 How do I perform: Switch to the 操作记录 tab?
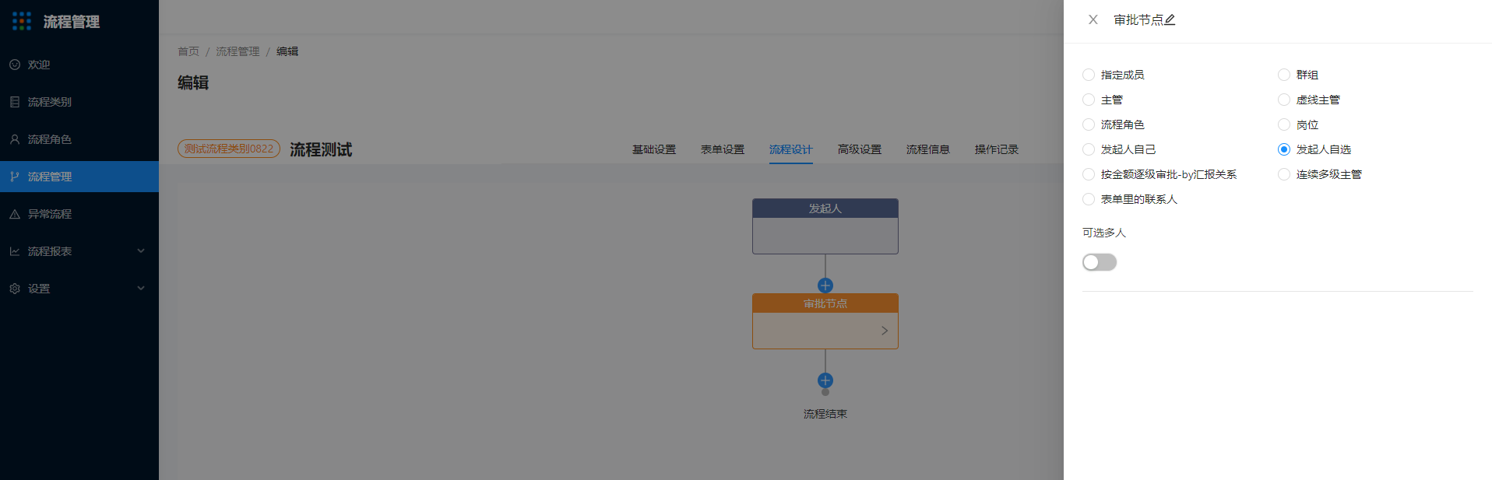997,149
